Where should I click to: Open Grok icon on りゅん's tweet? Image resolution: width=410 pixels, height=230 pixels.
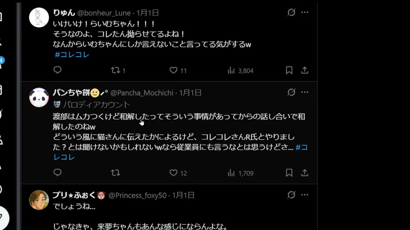[x=291, y=12]
